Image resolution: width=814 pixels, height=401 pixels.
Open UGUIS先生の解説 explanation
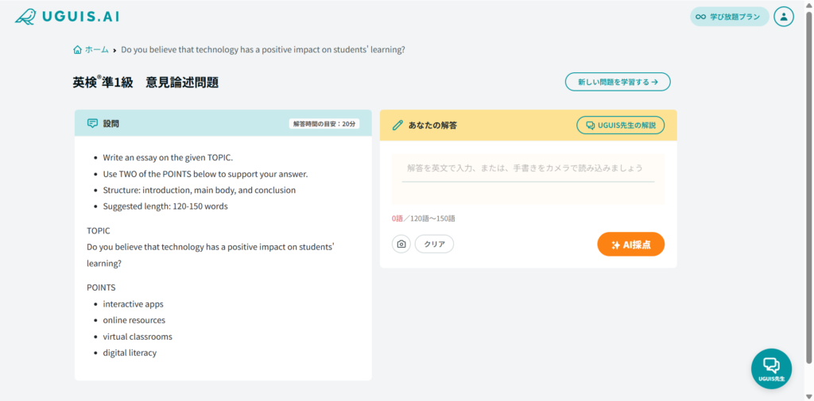tap(620, 125)
